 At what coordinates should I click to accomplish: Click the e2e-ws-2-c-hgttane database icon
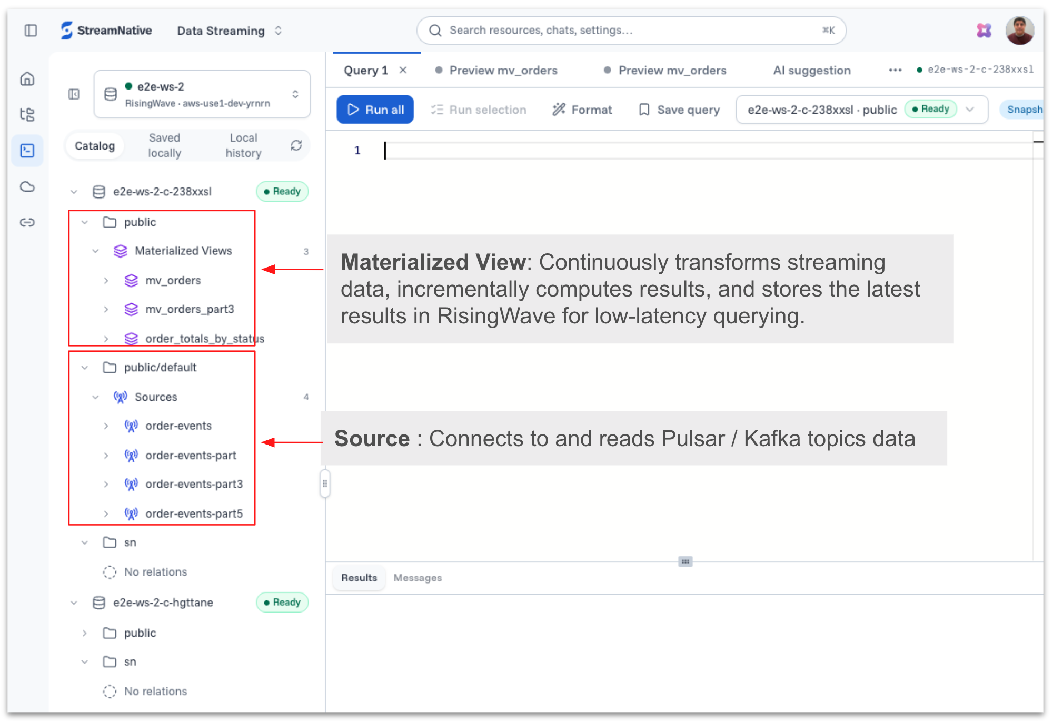(99, 603)
